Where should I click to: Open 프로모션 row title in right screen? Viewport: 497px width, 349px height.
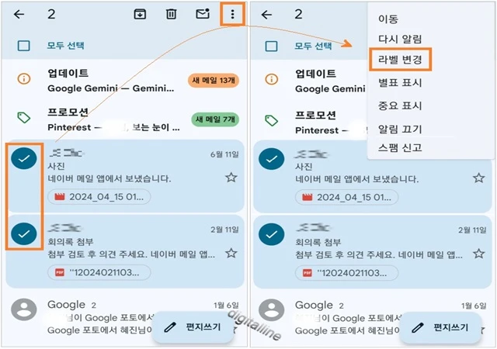(315, 115)
